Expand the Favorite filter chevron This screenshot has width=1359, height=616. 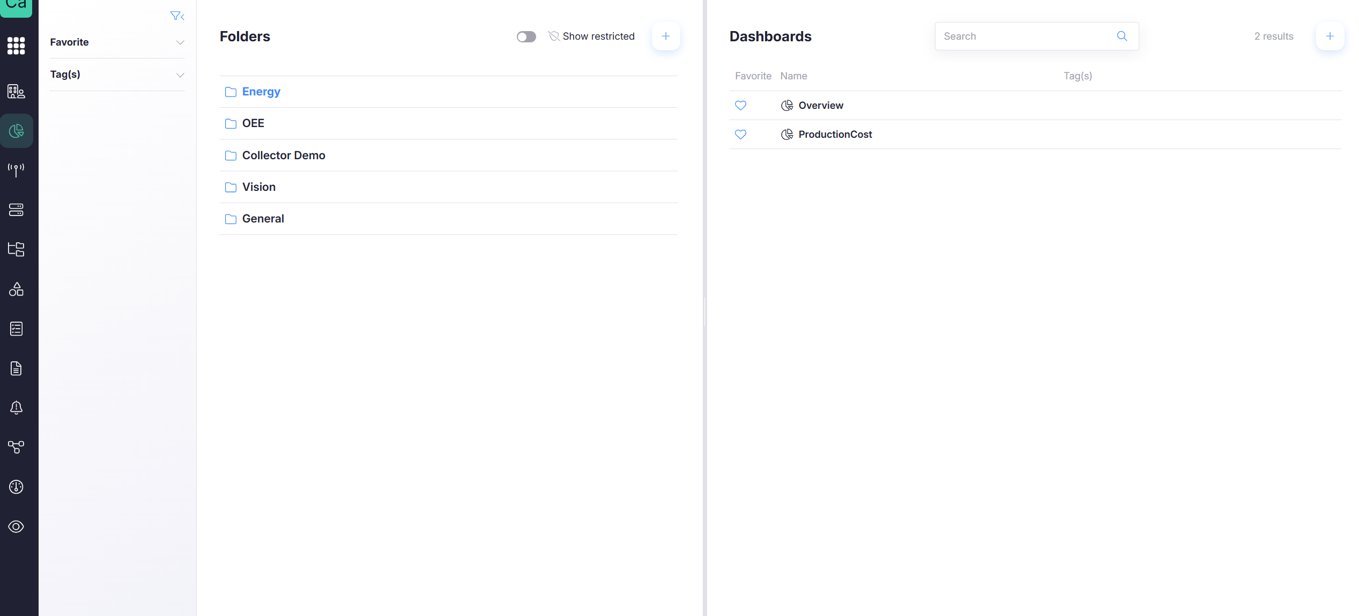click(180, 42)
